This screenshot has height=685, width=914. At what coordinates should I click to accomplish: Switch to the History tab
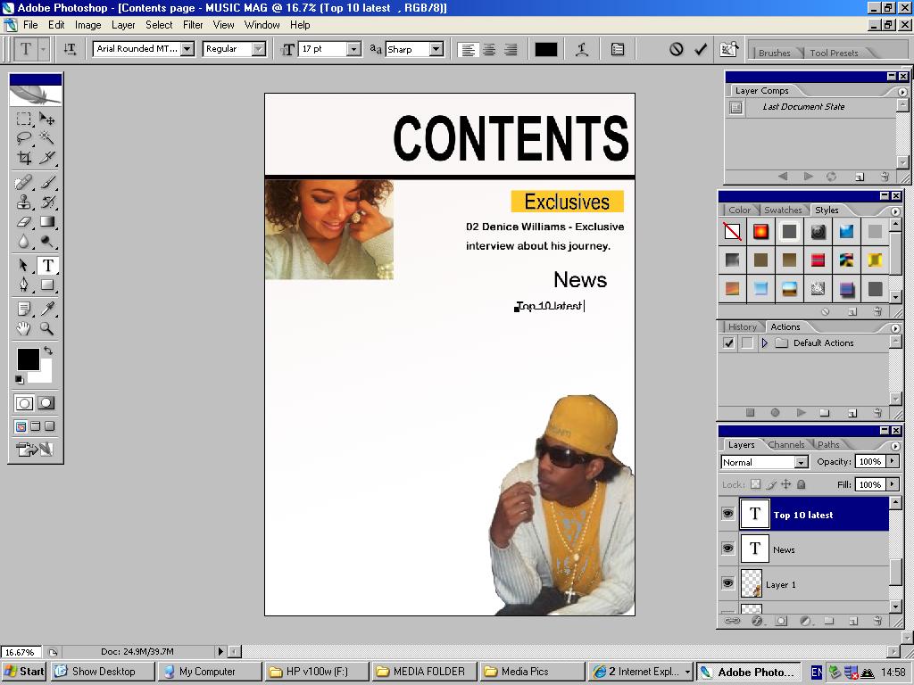(742, 326)
